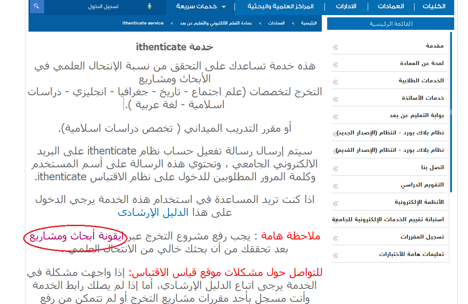Go to الرئيسية breadcrumb link
The height and width of the screenshot is (304, 468).
pyautogui.click(x=309, y=23)
